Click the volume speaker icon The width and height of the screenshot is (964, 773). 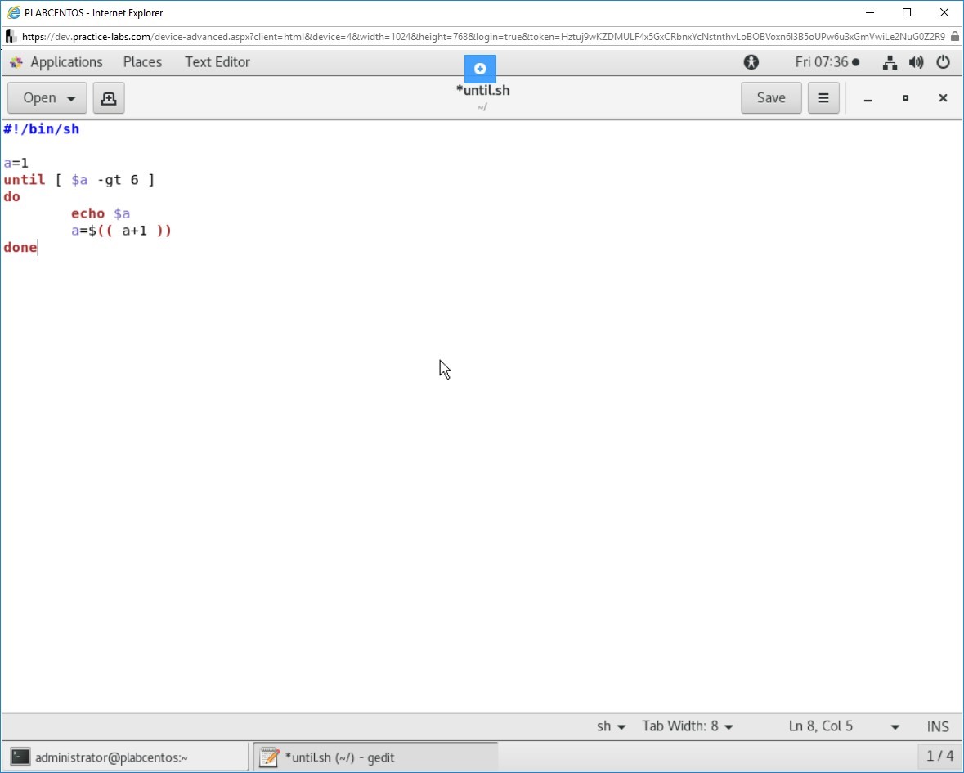[x=917, y=62]
